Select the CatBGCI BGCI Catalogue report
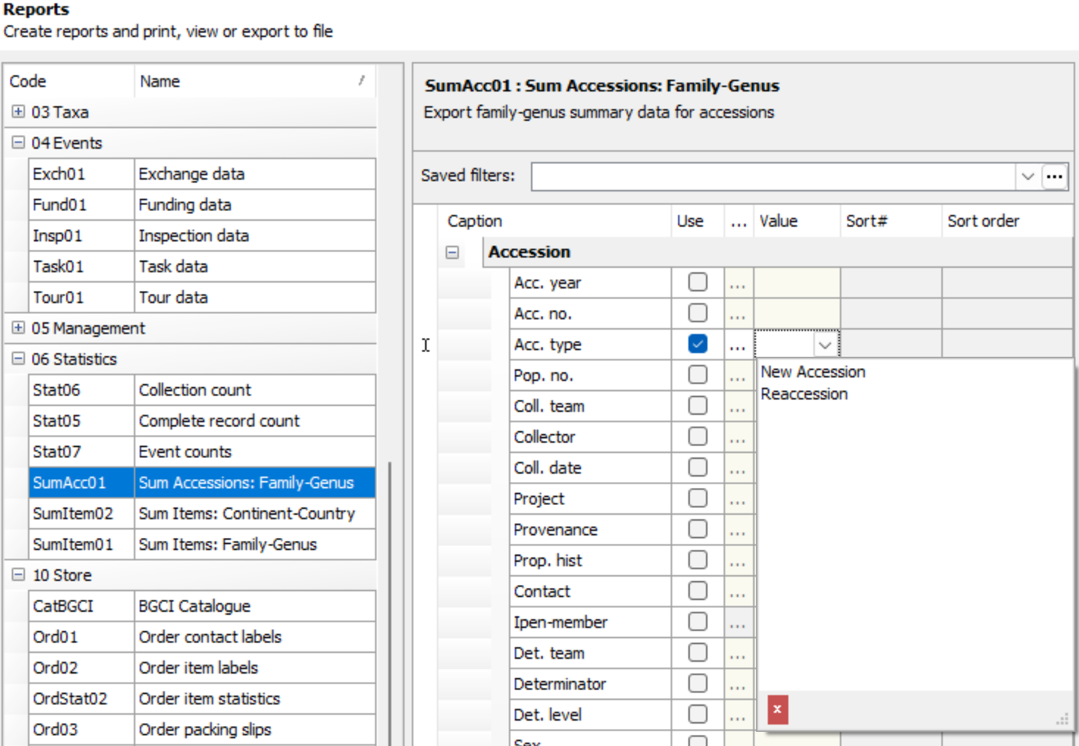Viewport: 1079px width, 746px height. click(x=202, y=606)
